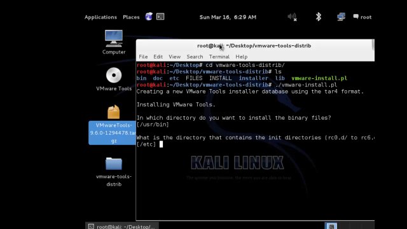The width and height of the screenshot is (407, 229).
Task: Open the terminal Search menu
Action: pos(195,57)
